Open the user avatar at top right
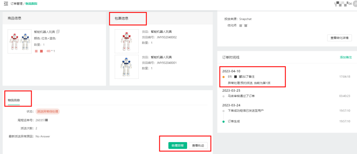The image size is (357, 154). coord(355,4)
